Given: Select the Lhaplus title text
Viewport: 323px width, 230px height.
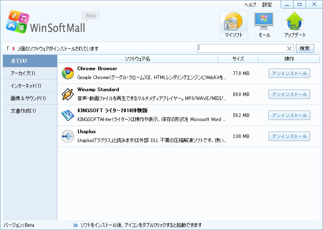Looking at the screenshot, I should (x=87, y=132).
